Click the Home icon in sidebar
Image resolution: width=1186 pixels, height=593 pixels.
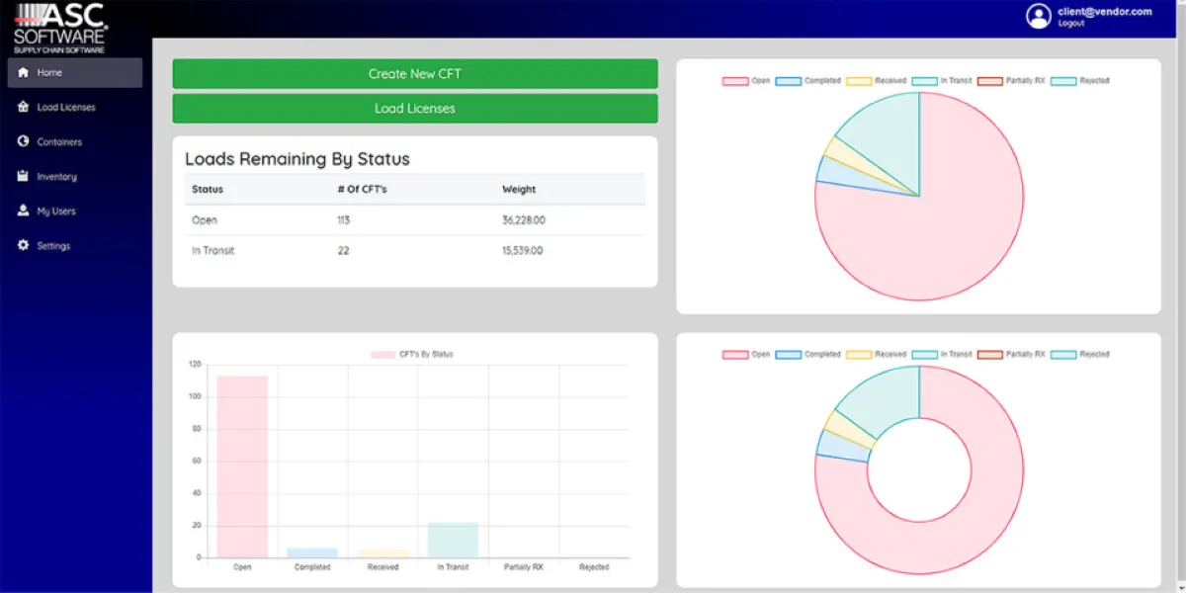pos(24,72)
